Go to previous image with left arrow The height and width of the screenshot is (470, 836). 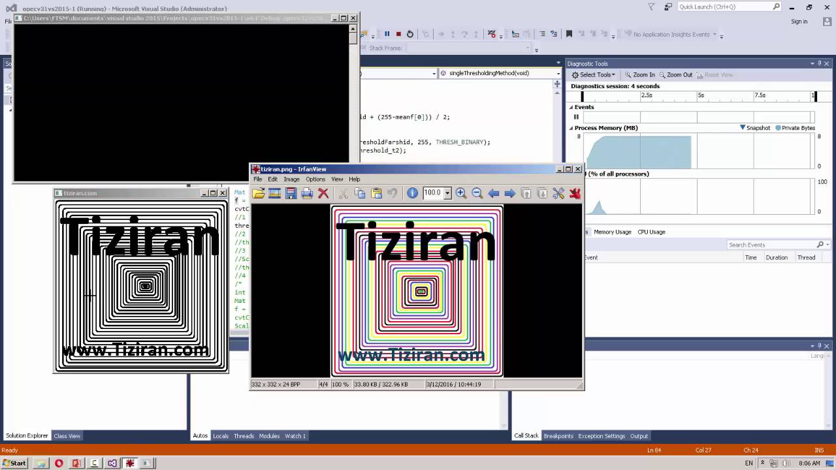click(x=494, y=193)
